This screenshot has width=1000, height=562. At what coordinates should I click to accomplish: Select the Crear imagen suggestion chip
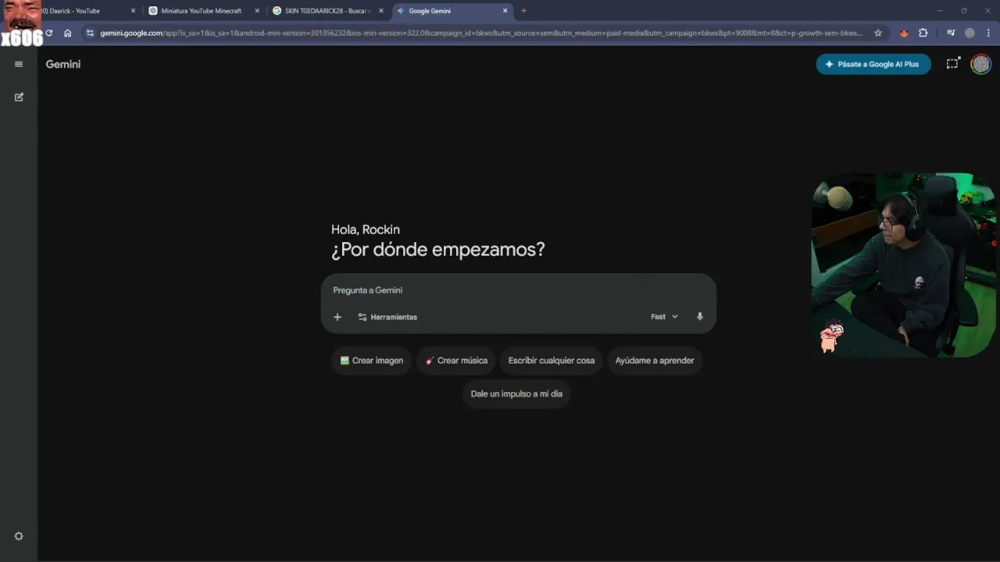point(372,361)
